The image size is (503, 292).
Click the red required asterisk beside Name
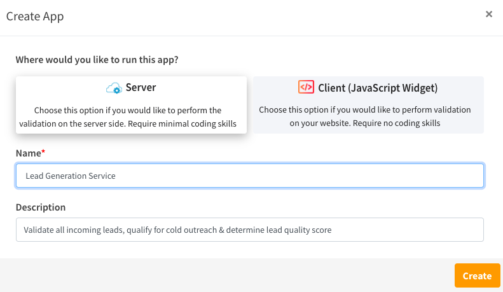point(43,151)
